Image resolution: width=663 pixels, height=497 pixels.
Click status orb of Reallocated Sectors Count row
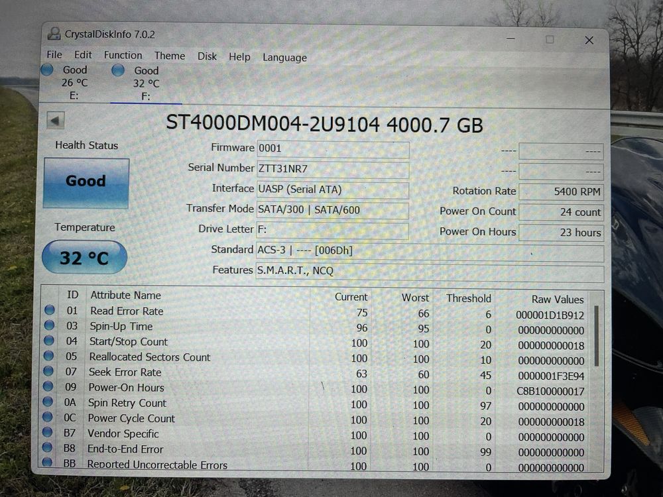(48, 356)
